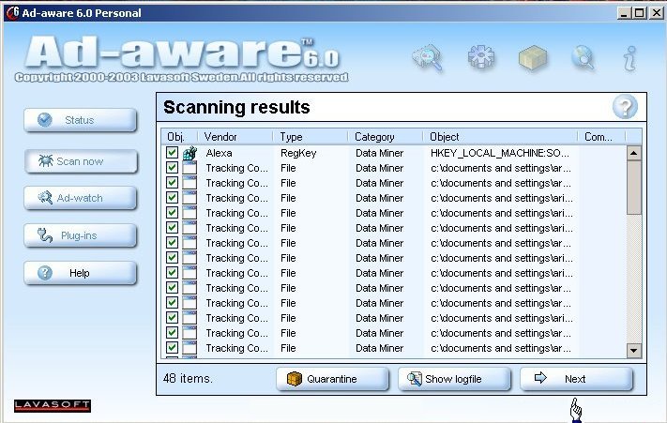Viewport: 667px width, 423px height.
Task: Sort by the Com... column header
Action: (x=602, y=137)
